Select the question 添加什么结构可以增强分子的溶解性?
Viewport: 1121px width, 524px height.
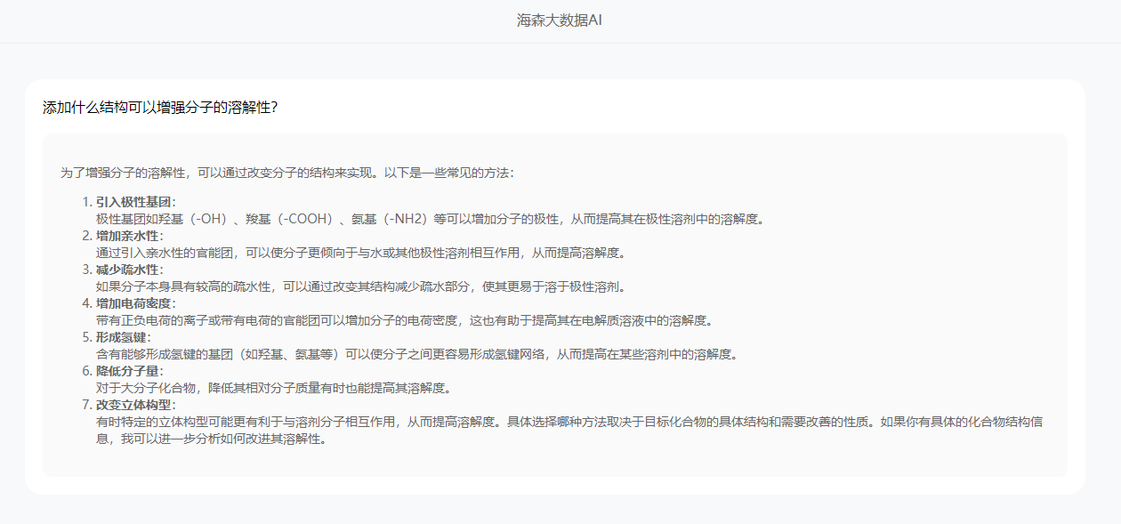coord(160,108)
